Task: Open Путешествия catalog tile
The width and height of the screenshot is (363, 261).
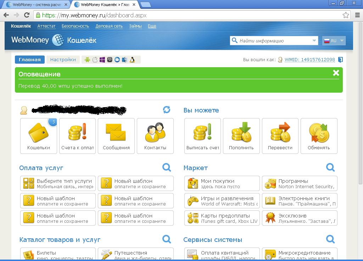Action: coord(136,254)
